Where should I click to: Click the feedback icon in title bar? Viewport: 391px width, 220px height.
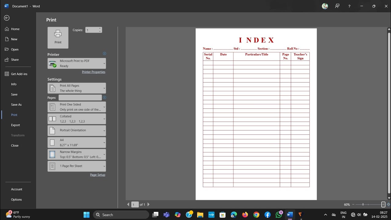[x=337, y=6]
